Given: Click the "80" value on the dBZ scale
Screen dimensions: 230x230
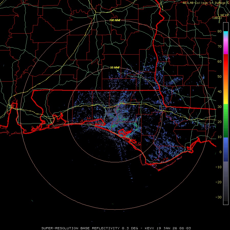Looking at the screenshot, I should click(x=220, y=31).
